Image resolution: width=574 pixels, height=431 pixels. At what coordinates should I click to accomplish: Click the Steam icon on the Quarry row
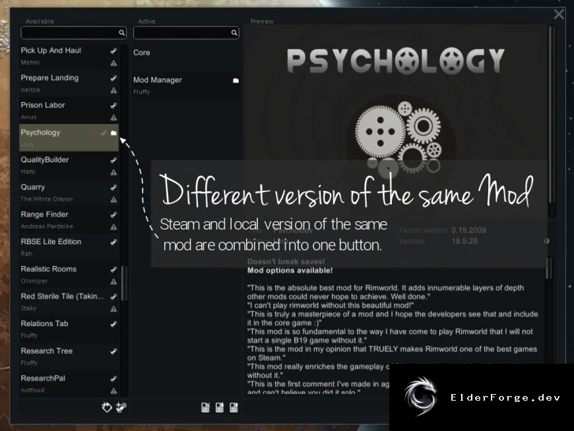(113, 187)
